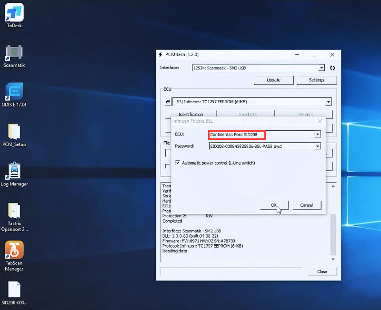
Task: Open the Log Manager desktop icon
Action: [14, 172]
